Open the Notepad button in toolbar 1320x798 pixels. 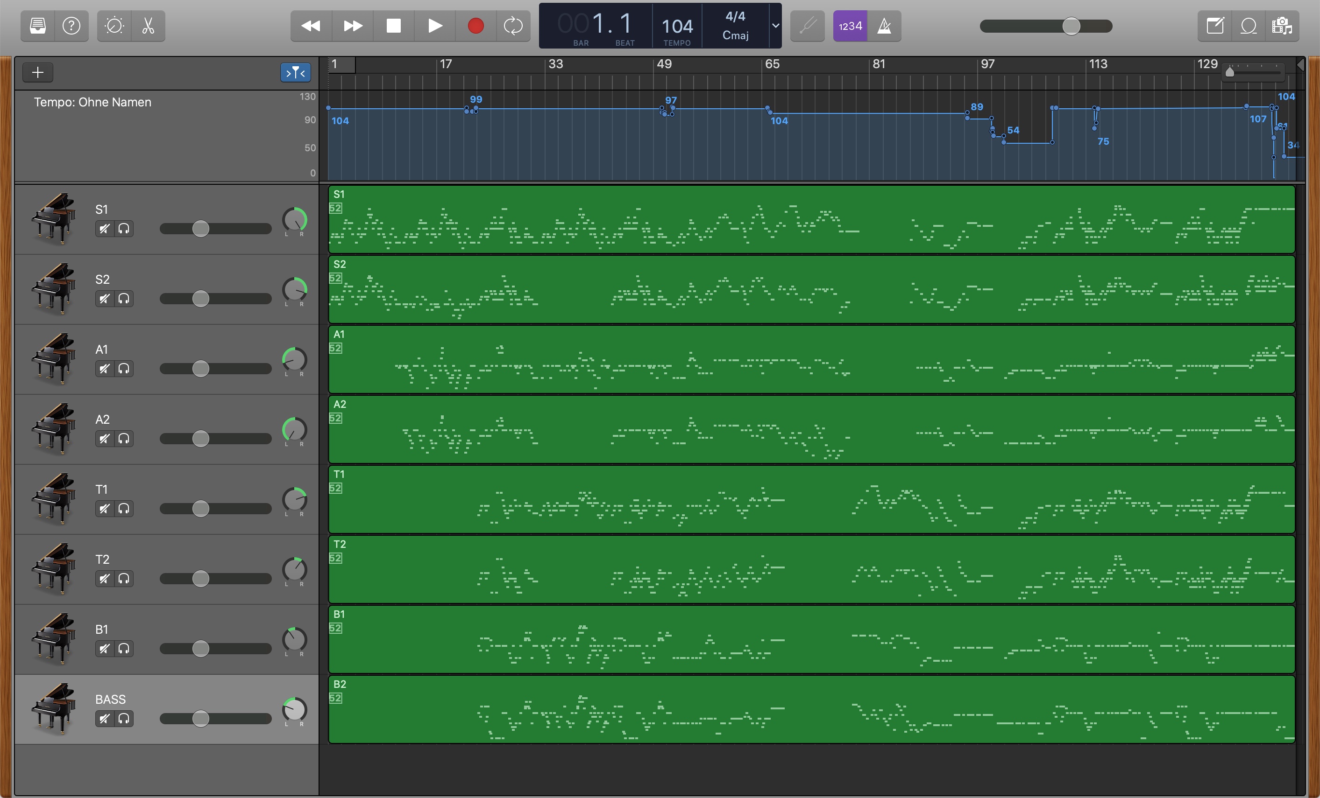click(1214, 26)
